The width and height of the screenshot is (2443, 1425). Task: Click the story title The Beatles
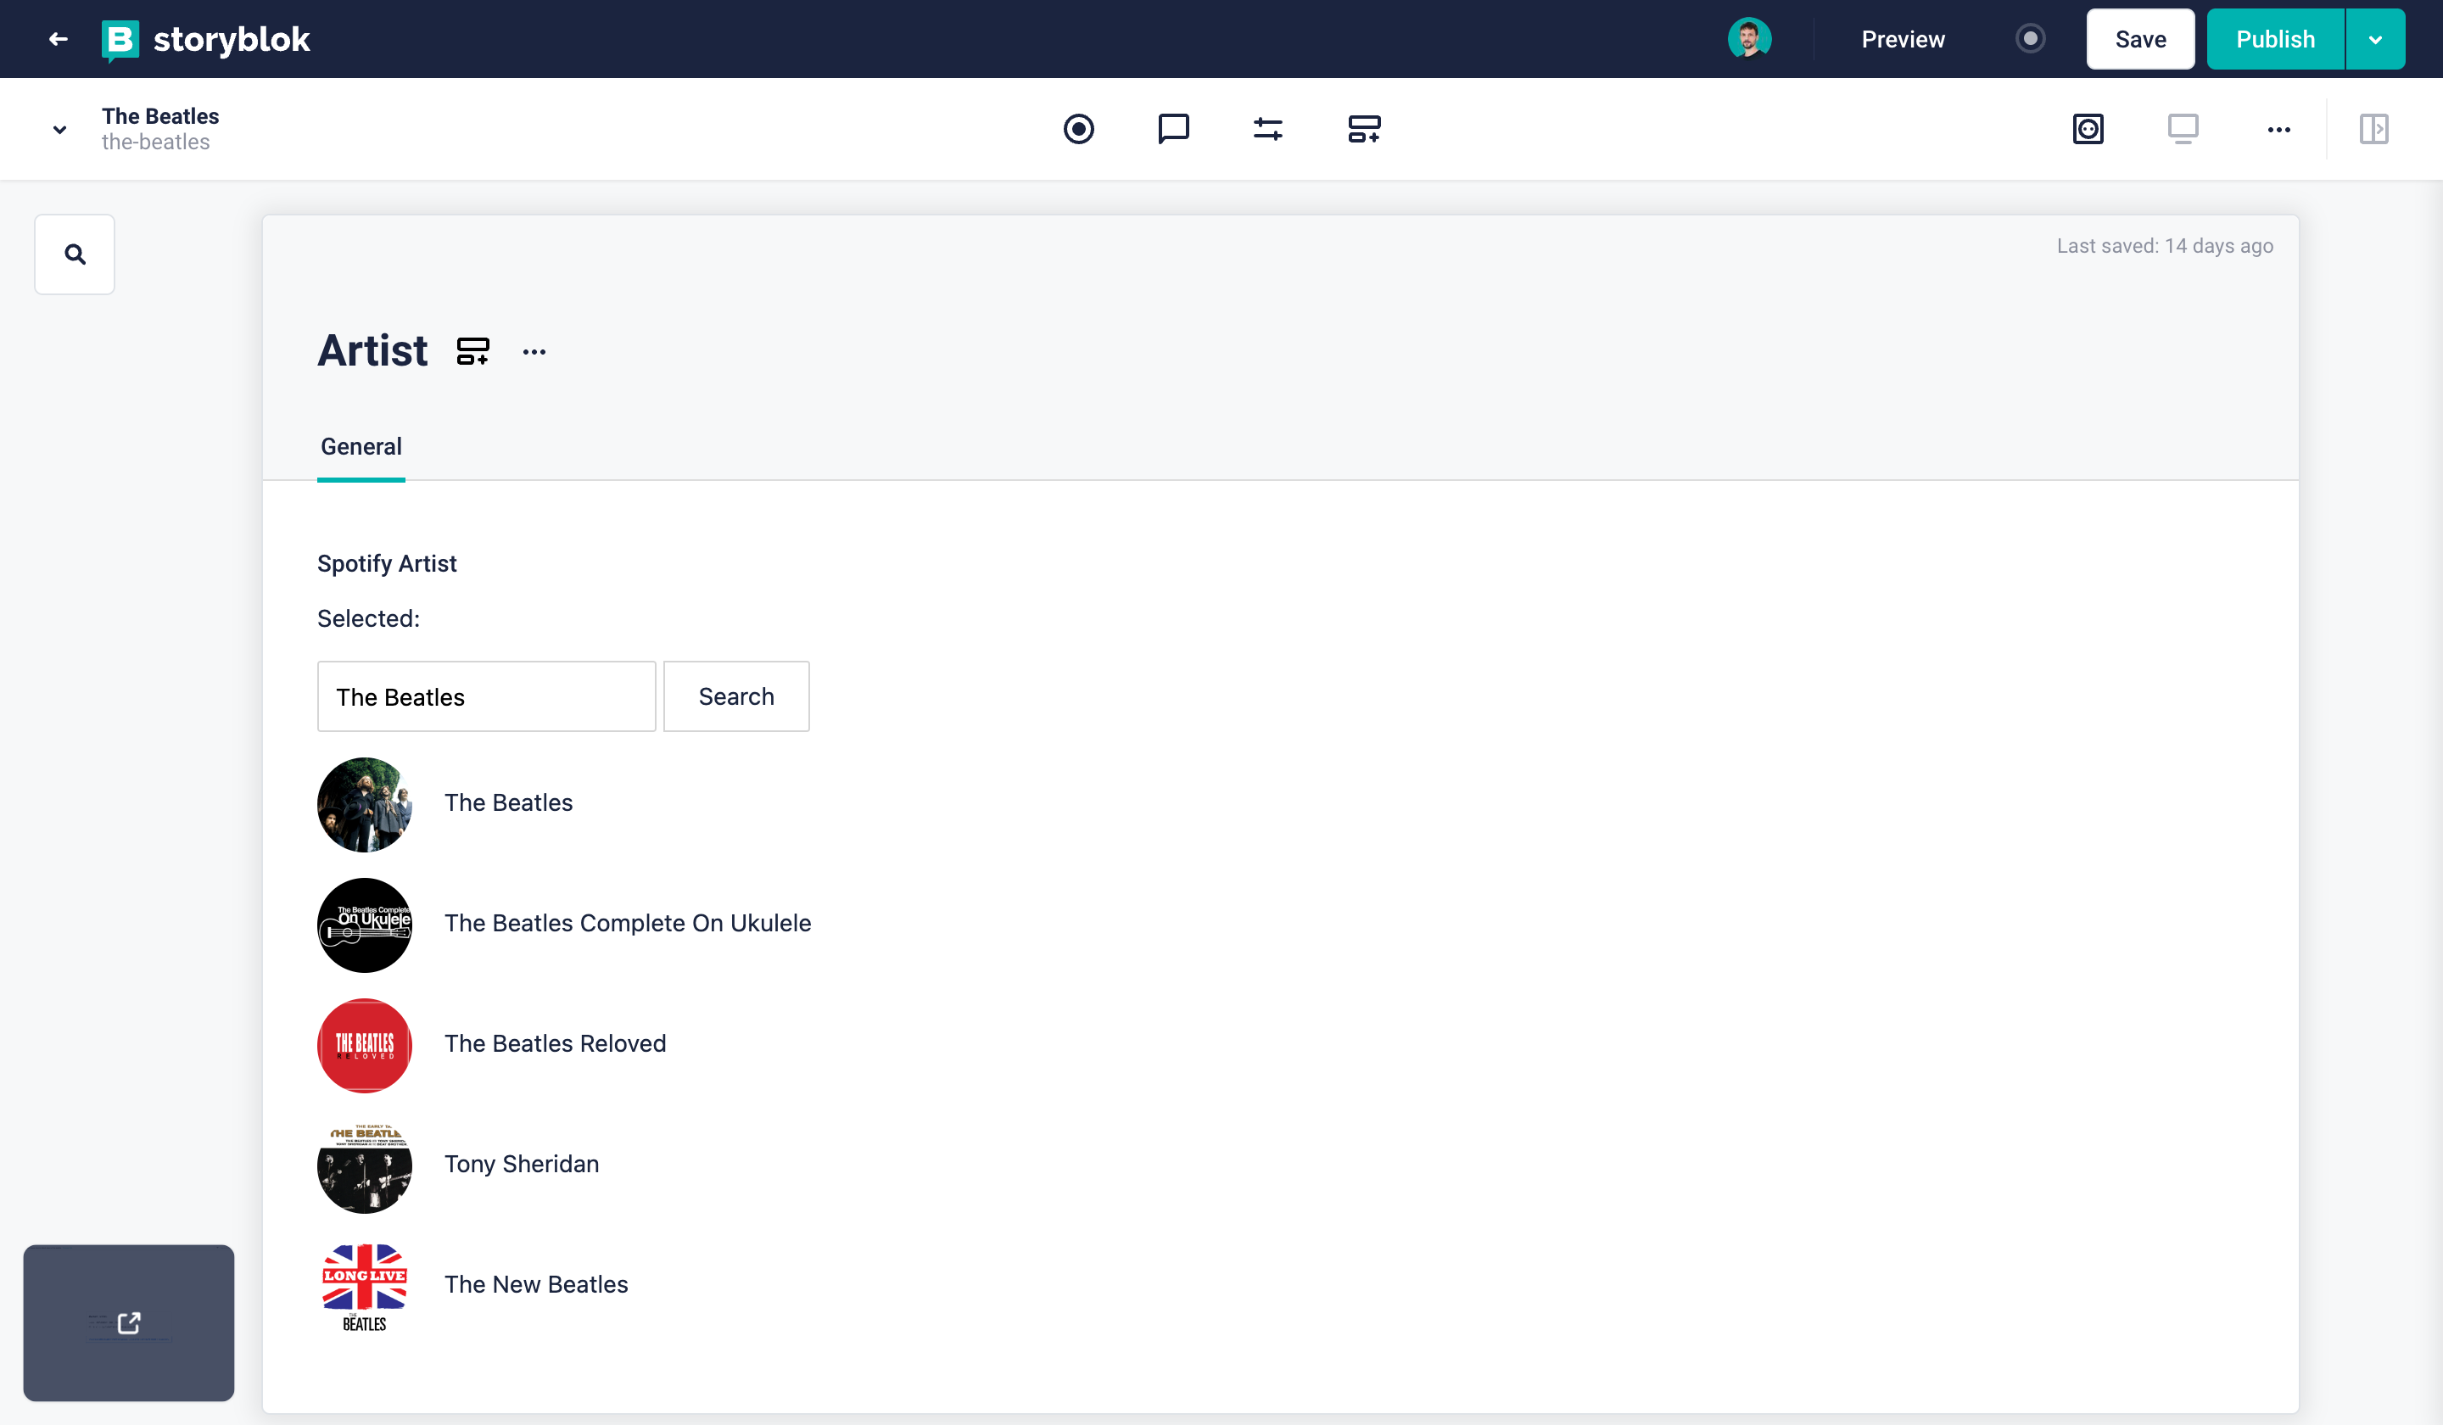160,116
